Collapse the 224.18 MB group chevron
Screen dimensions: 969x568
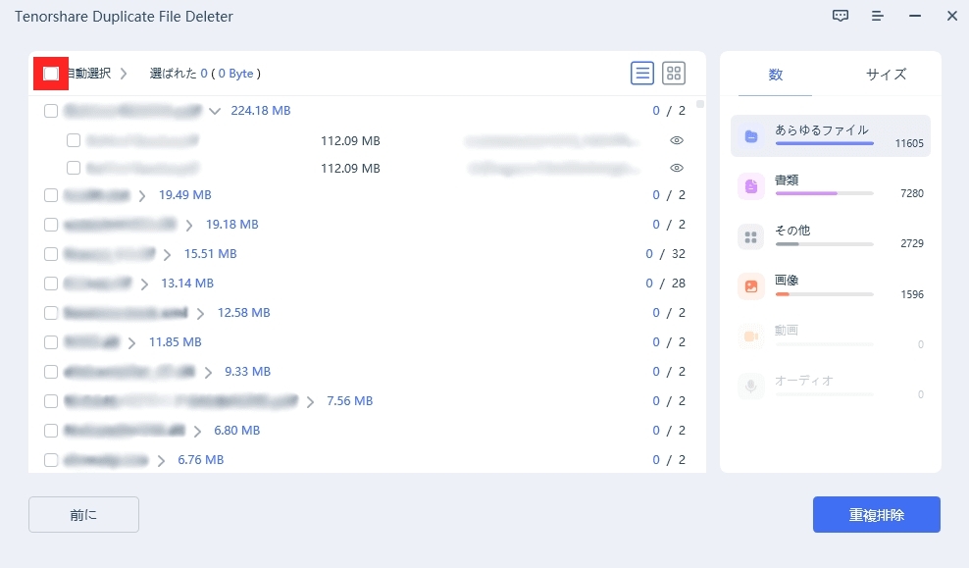pyautogui.click(x=215, y=111)
